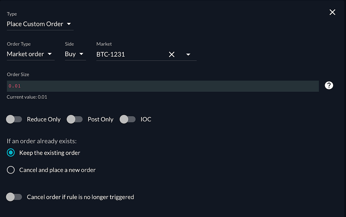
Task: Click the Post Only label text
Action: click(x=101, y=119)
